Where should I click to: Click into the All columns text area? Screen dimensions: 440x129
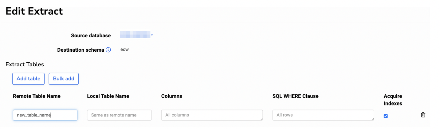pyautogui.click(x=211, y=115)
